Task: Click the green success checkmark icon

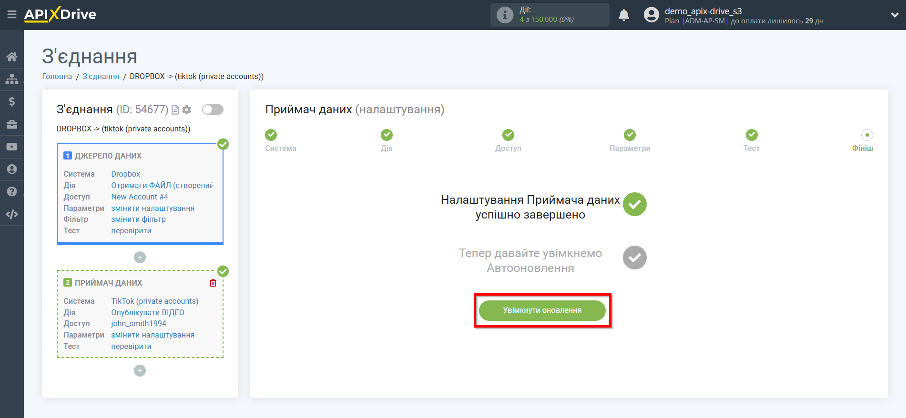Action: [635, 204]
